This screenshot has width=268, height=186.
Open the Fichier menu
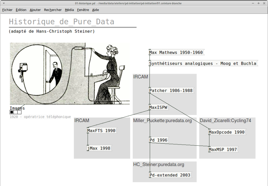click(7, 10)
